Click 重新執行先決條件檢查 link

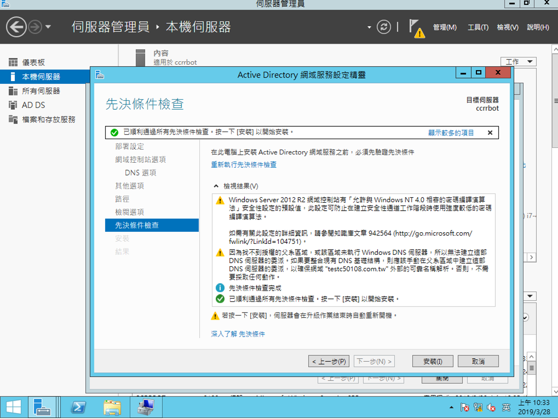click(244, 165)
